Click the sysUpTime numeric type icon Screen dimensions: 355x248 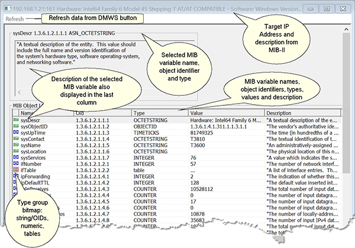pos(15,134)
